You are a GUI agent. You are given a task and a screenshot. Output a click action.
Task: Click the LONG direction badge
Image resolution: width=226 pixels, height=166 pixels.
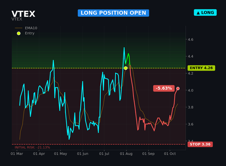pyautogui.click(x=205, y=13)
